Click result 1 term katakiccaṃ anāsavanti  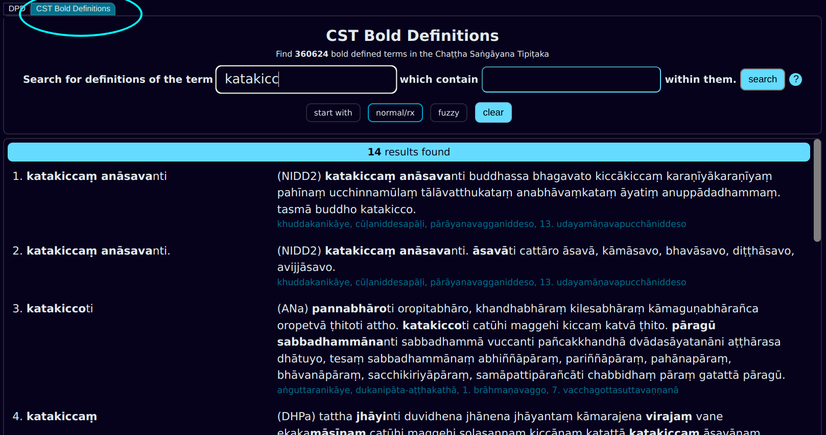(x=97, y=176)
